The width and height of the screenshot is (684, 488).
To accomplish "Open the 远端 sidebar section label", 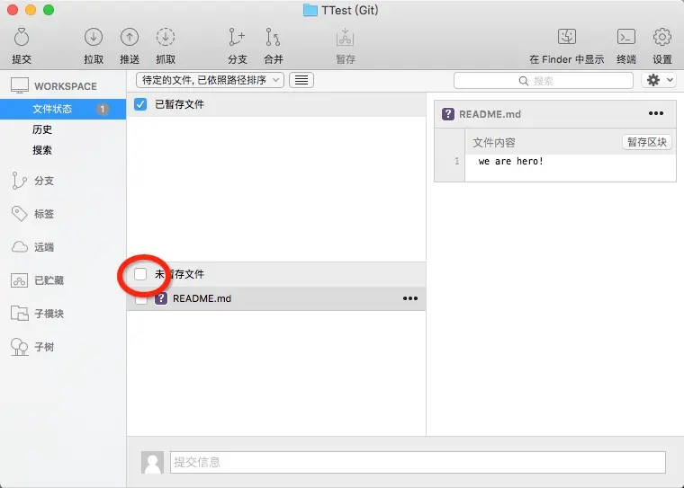I will 44,247.
